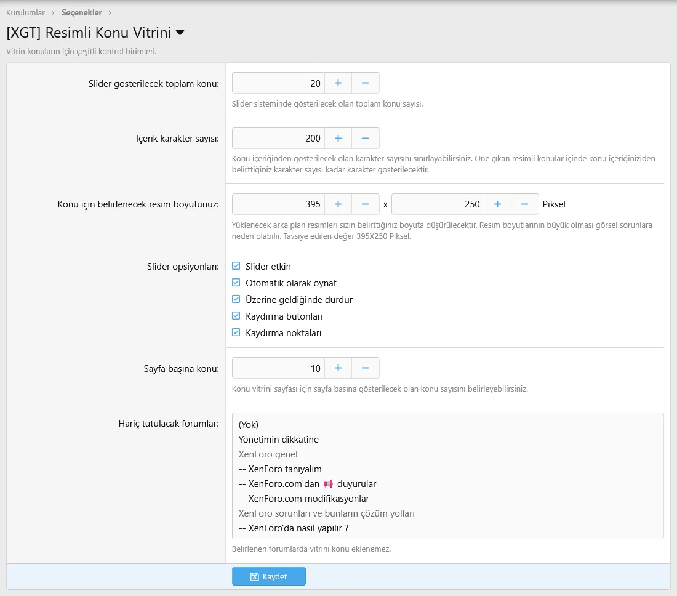
Task: Open Seçenekler breadcrumb link
Action: tap(81, 12)
